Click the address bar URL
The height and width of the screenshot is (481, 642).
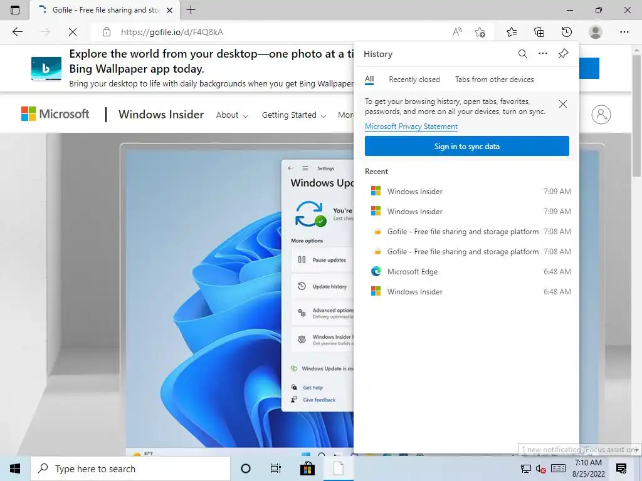coord(172,32)
